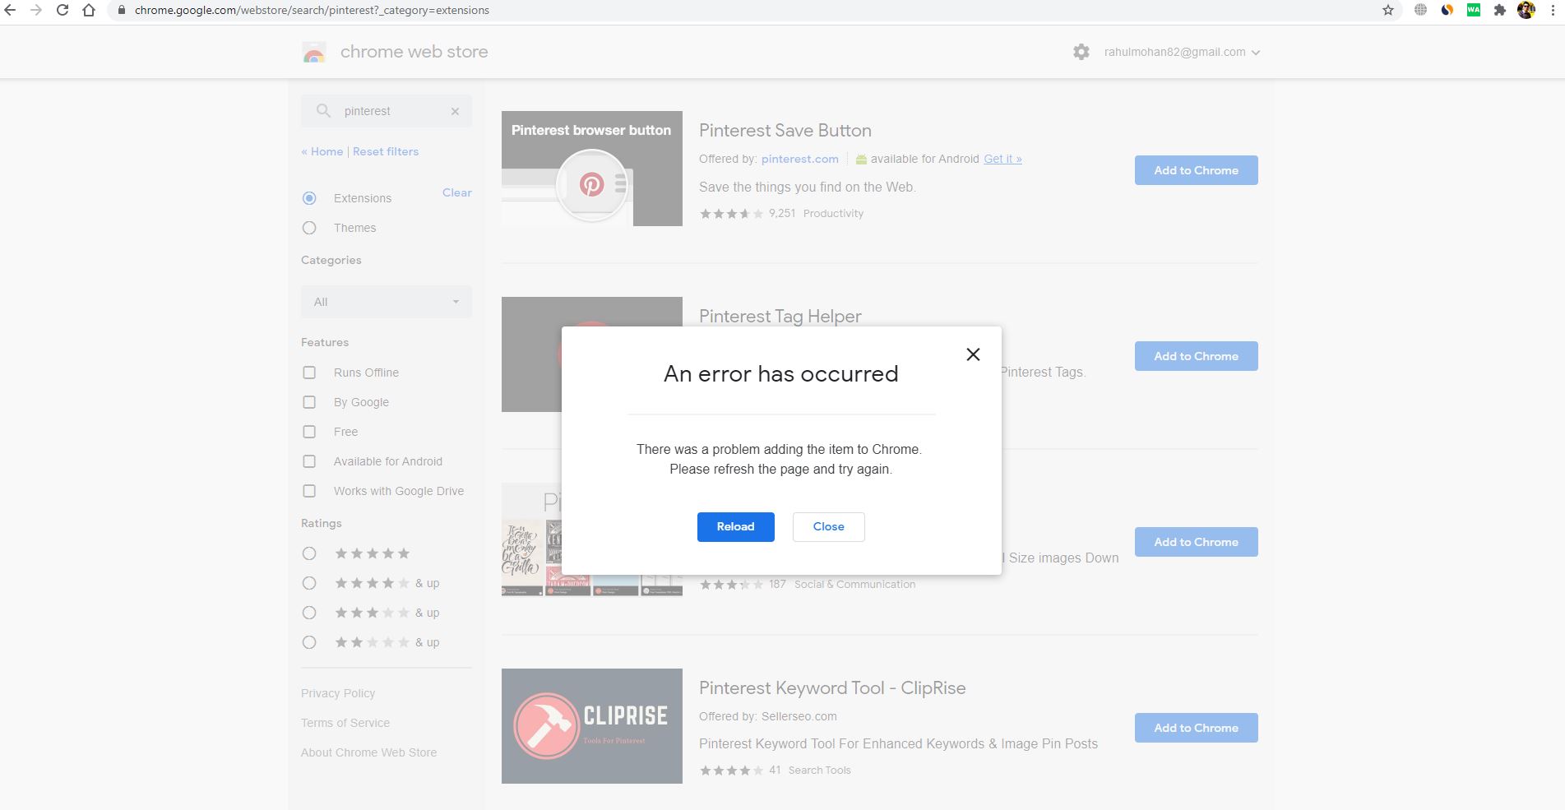
Task: Go to the « Home link
Action: tap(322, 151)
